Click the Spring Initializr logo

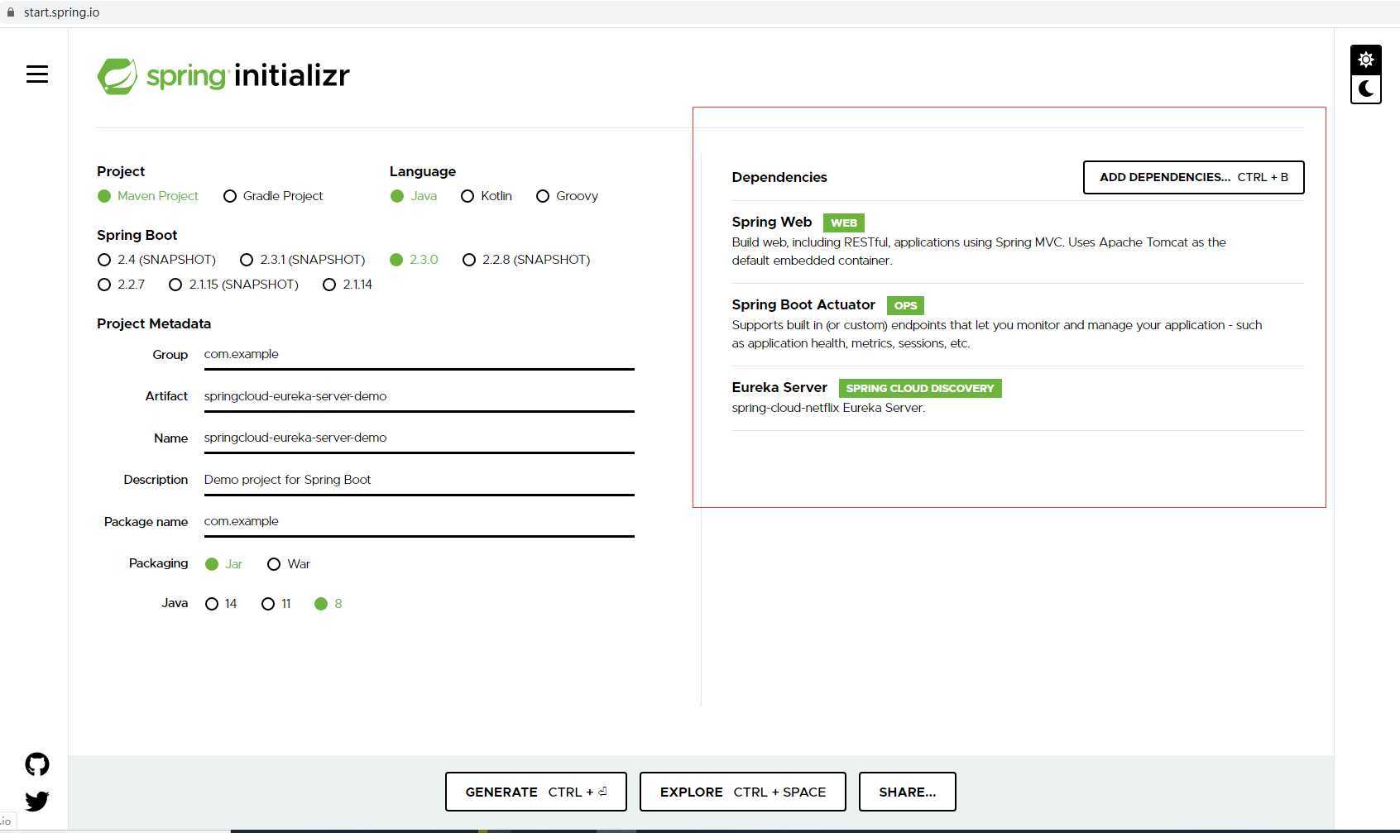[x=223, y=76]
